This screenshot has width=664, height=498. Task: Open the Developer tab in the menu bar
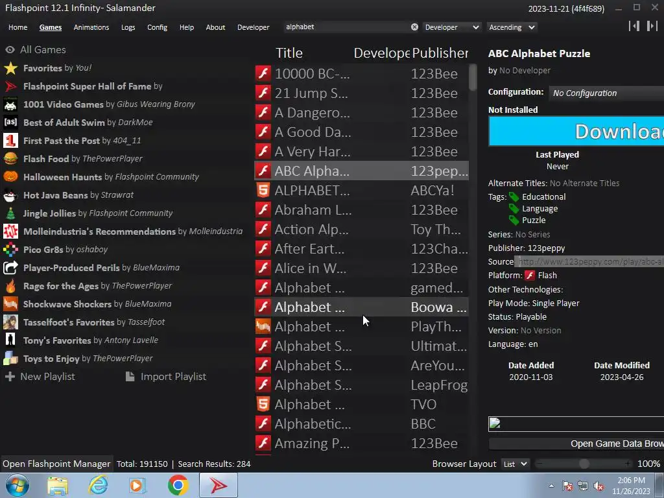254,27
